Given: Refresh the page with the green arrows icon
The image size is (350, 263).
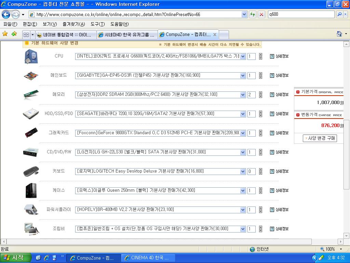Looking at the screenshot, I should click(253, 14).
